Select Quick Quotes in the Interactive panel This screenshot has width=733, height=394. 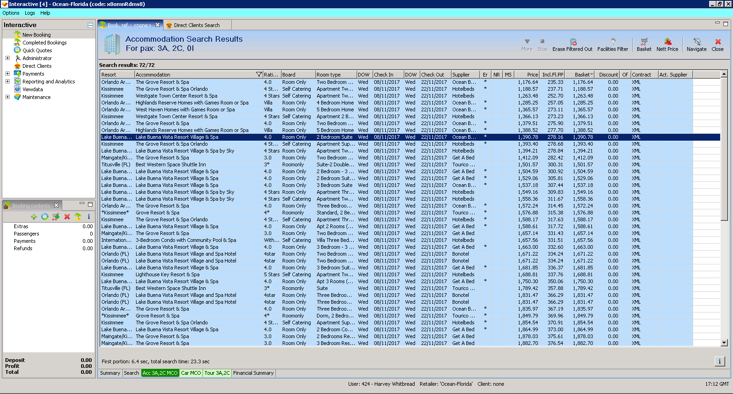point(37,50)
